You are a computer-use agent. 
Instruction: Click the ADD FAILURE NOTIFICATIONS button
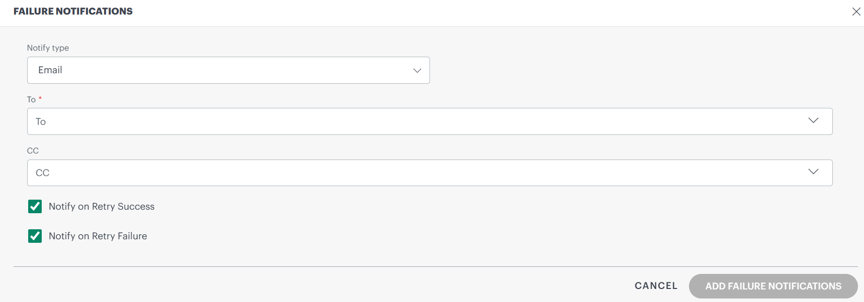click(x=773, y=286)
